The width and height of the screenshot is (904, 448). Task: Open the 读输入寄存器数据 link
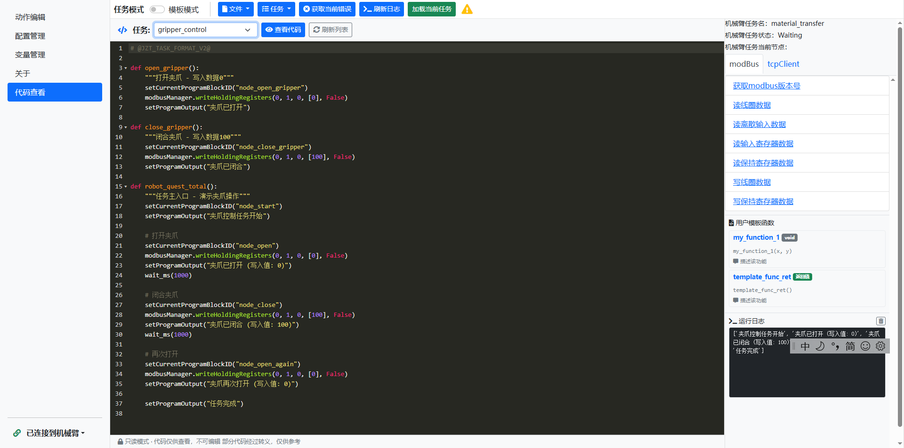763,143
